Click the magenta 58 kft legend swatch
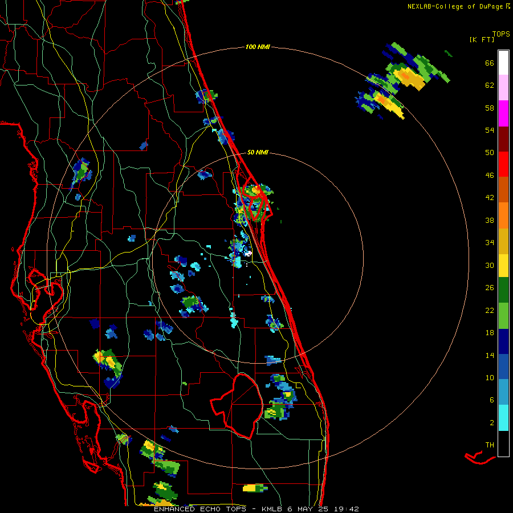513x513 pixels. pyautogui.click(x=503, y=113)
